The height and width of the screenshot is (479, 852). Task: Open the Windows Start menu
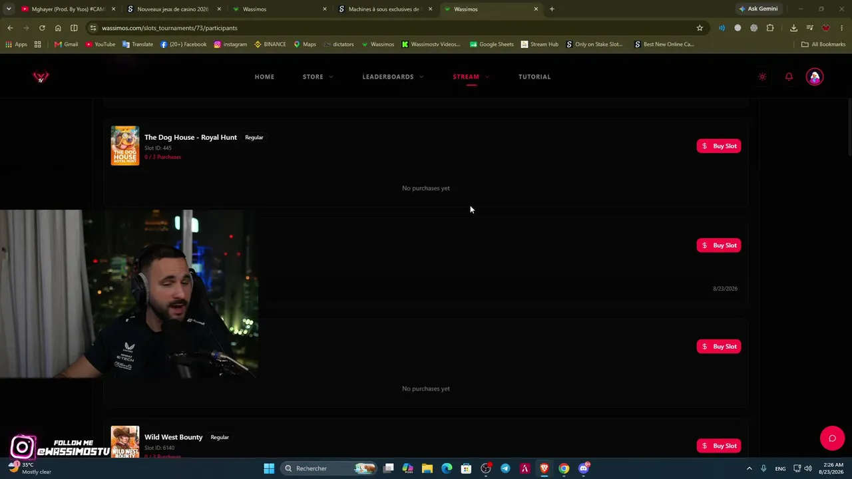(x=269, y=468)
